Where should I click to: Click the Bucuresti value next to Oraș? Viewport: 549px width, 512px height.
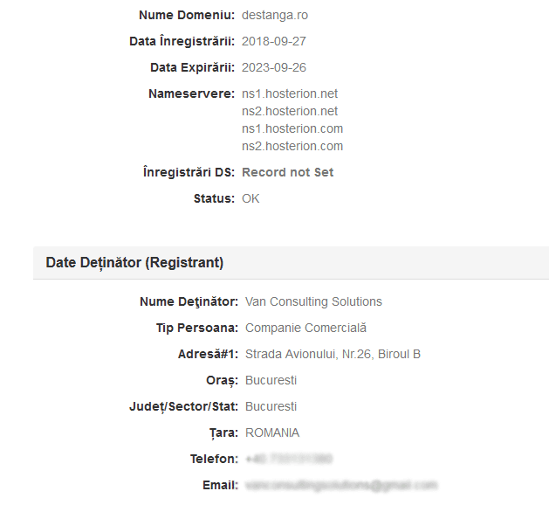271,380
